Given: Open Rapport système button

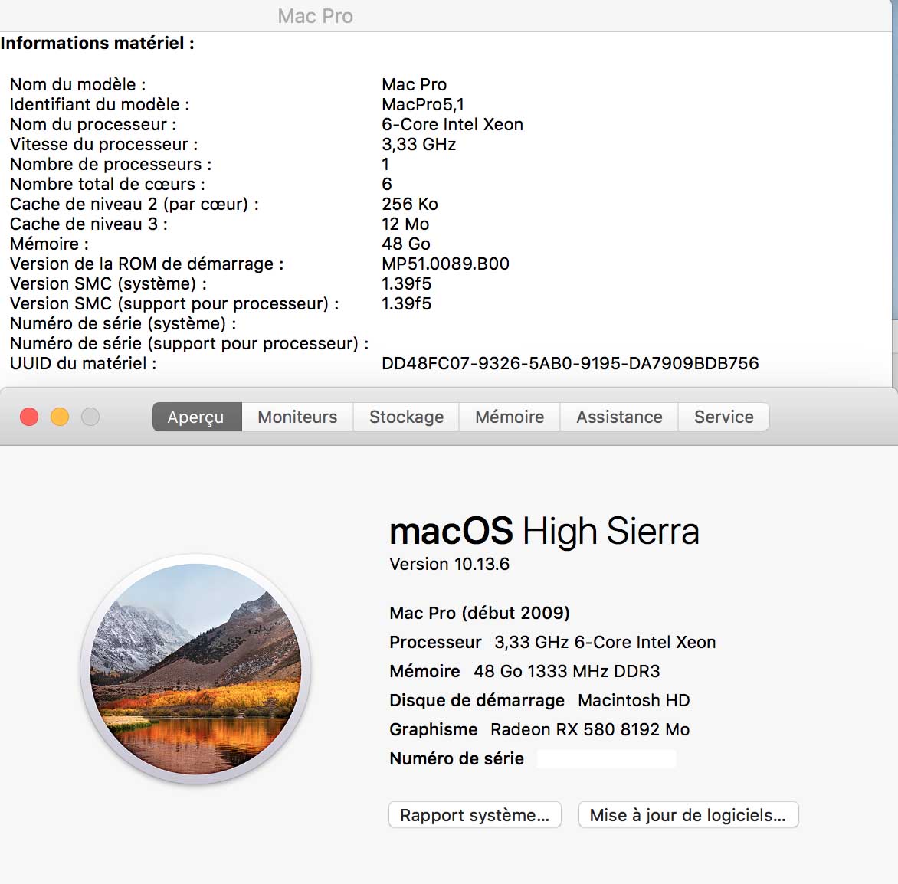Looking at the screenshot, I should click(475, 815).
